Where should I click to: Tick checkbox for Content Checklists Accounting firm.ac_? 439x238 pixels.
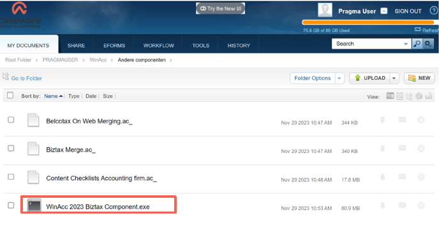coord(11,177)
